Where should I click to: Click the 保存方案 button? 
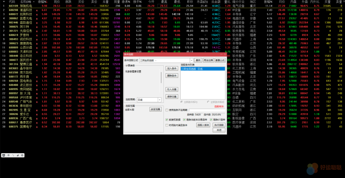(x=172, y=97)
